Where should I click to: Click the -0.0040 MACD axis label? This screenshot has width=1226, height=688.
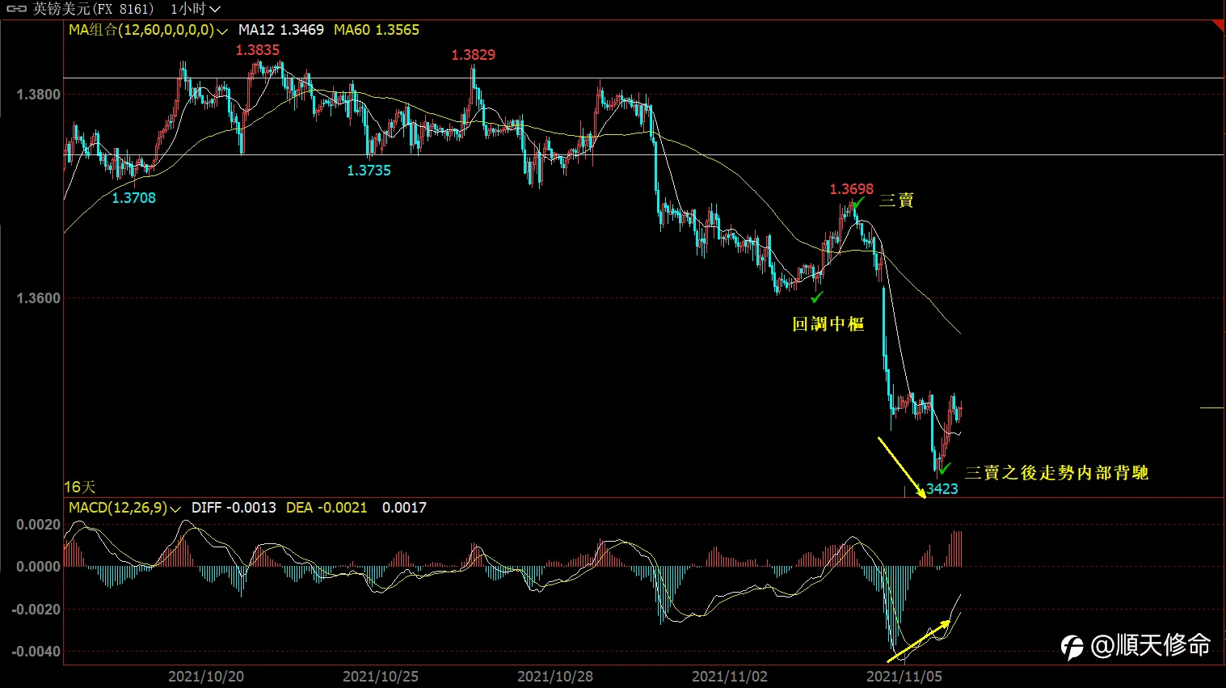coord(36,652)
